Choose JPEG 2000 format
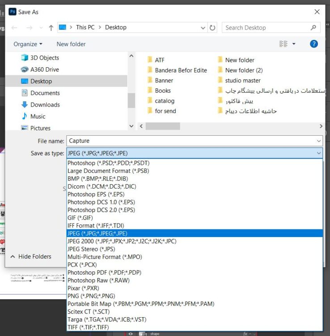This screenshot has height=336, width=330. 195,241
